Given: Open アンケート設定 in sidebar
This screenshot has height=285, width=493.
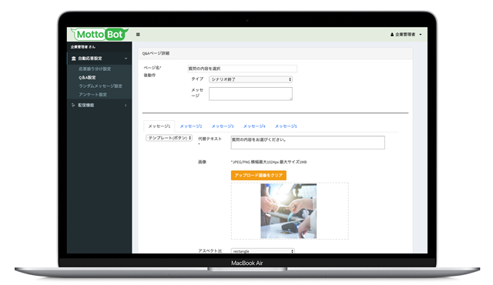Looking at the screenshot, I should tap(92, 94).
